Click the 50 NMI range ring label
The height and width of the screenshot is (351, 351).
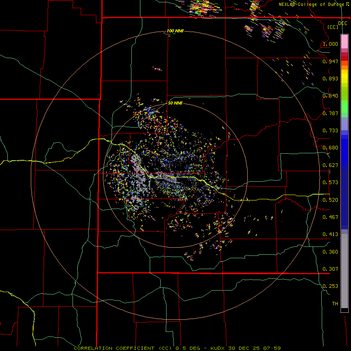point(175,103)
